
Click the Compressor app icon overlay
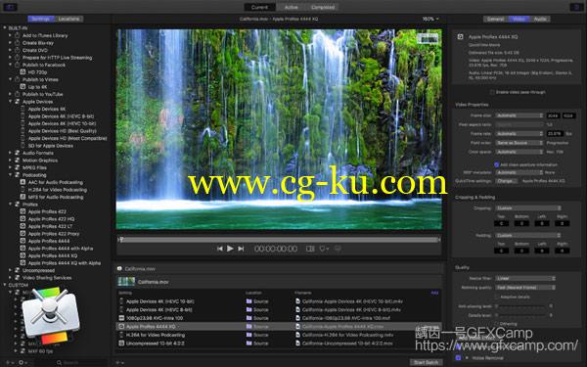[51, 316]
